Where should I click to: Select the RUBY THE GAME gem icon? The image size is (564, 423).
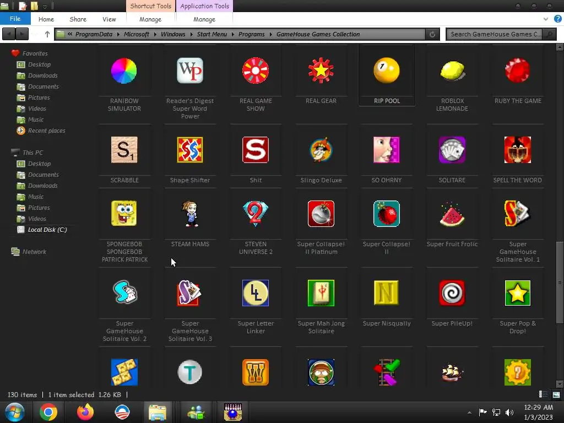[518, 70]
